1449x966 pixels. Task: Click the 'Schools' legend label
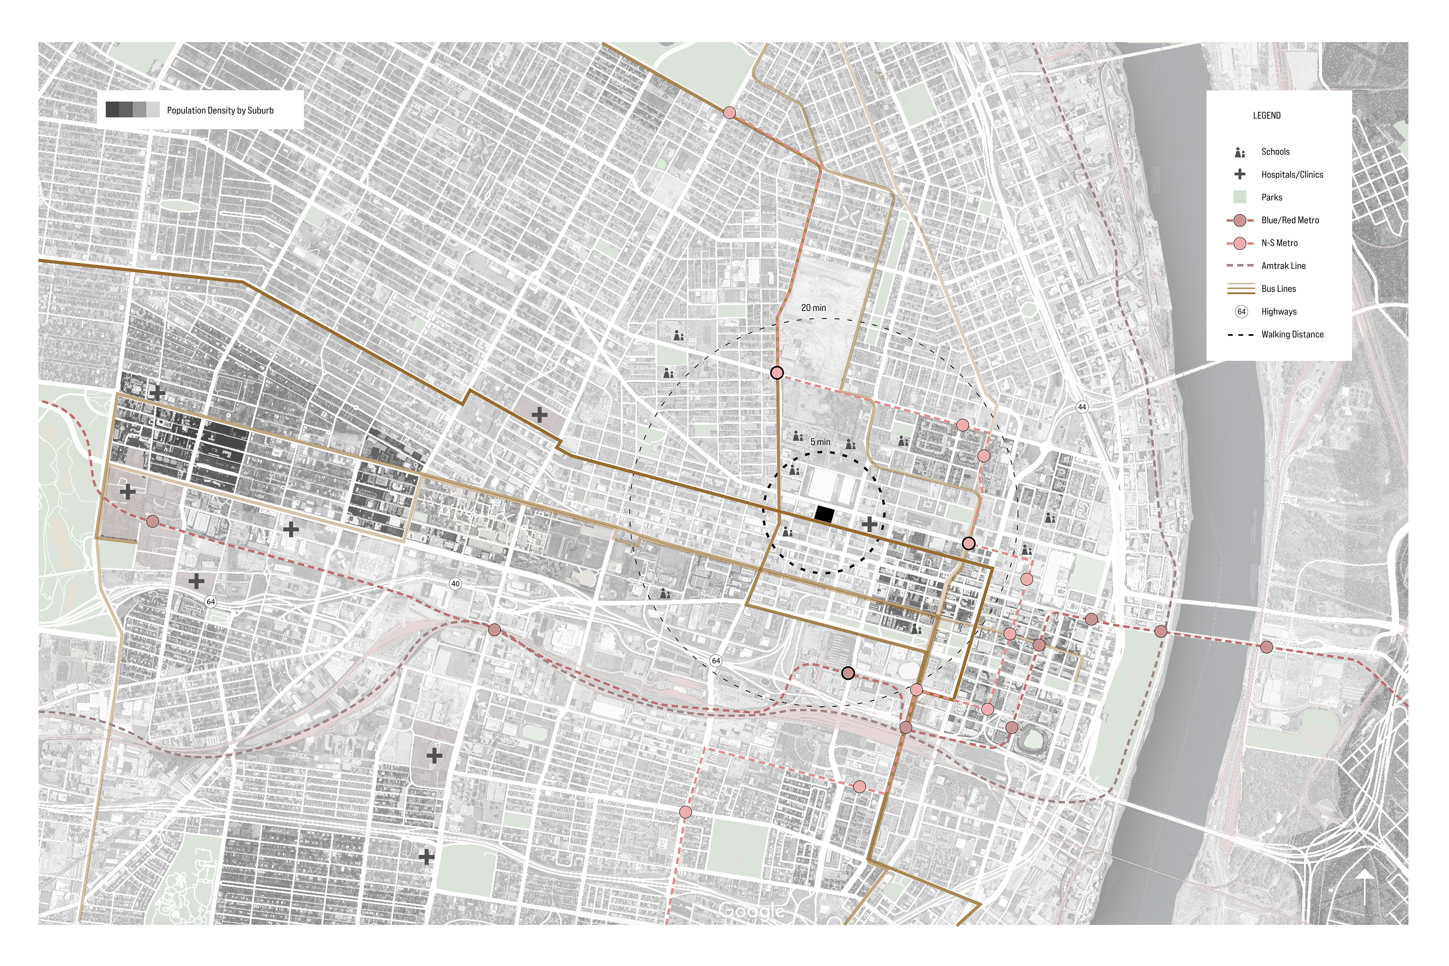point(1275,152)
